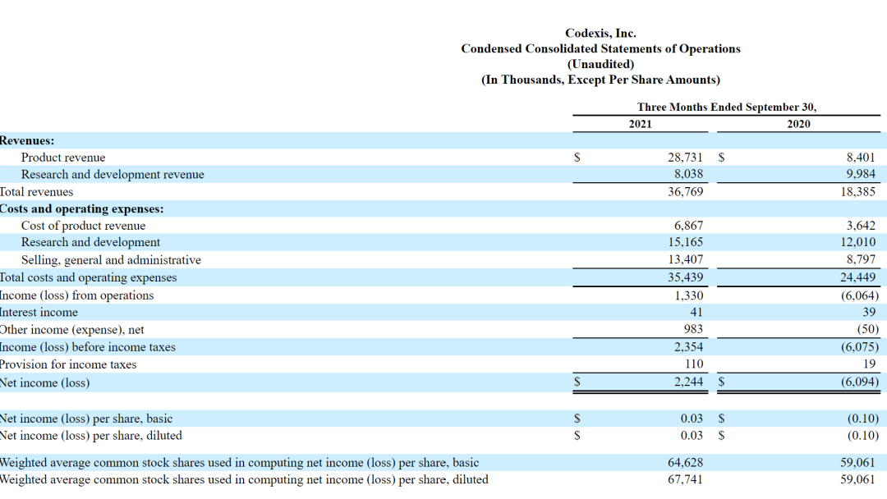Image resolution: width=887 pixels, height=499 pixels.
Task: Click 'Income (loss) from operations' label
Action: coord(76,295)
